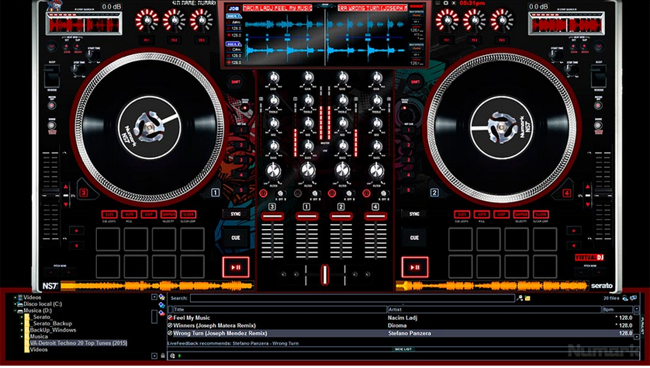Click mixer channel 4 volume fader
The width and height of the screenshot is (650, 368).
tap(375, 217)
